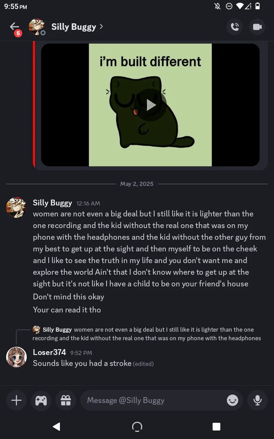Tap the Android home navigation button

(x=137, y=426)
